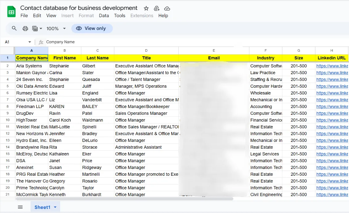Screen dimensions: 349x213
Task: Click the add to Drive icon
Action: click(x=157, y=8)
